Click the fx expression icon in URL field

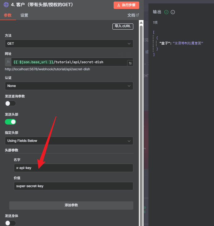[x=8, y=62]
